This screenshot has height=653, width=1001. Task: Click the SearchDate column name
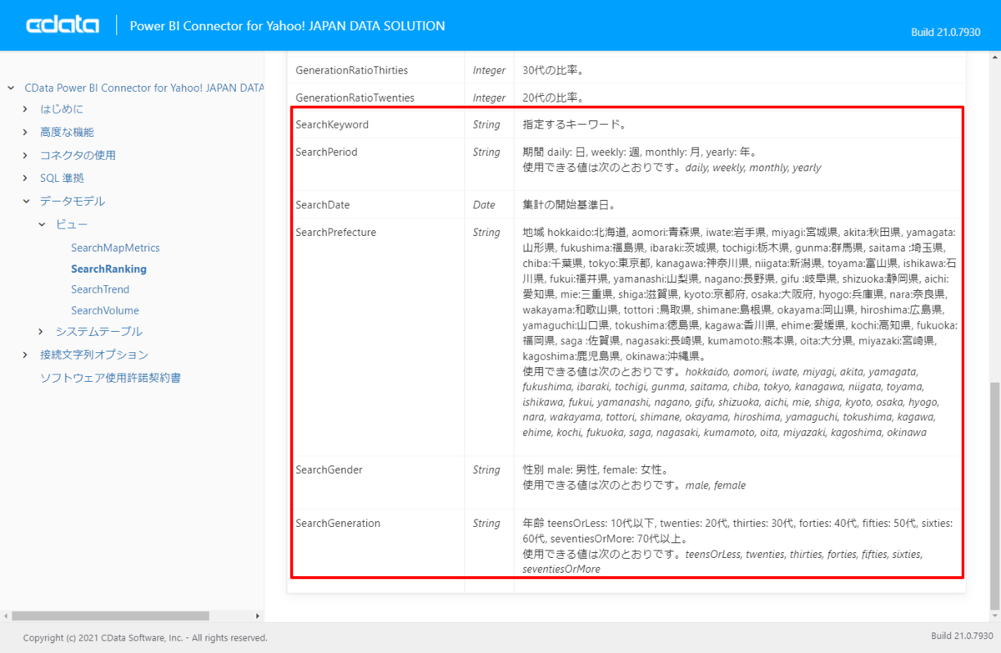tap(323, 204)
